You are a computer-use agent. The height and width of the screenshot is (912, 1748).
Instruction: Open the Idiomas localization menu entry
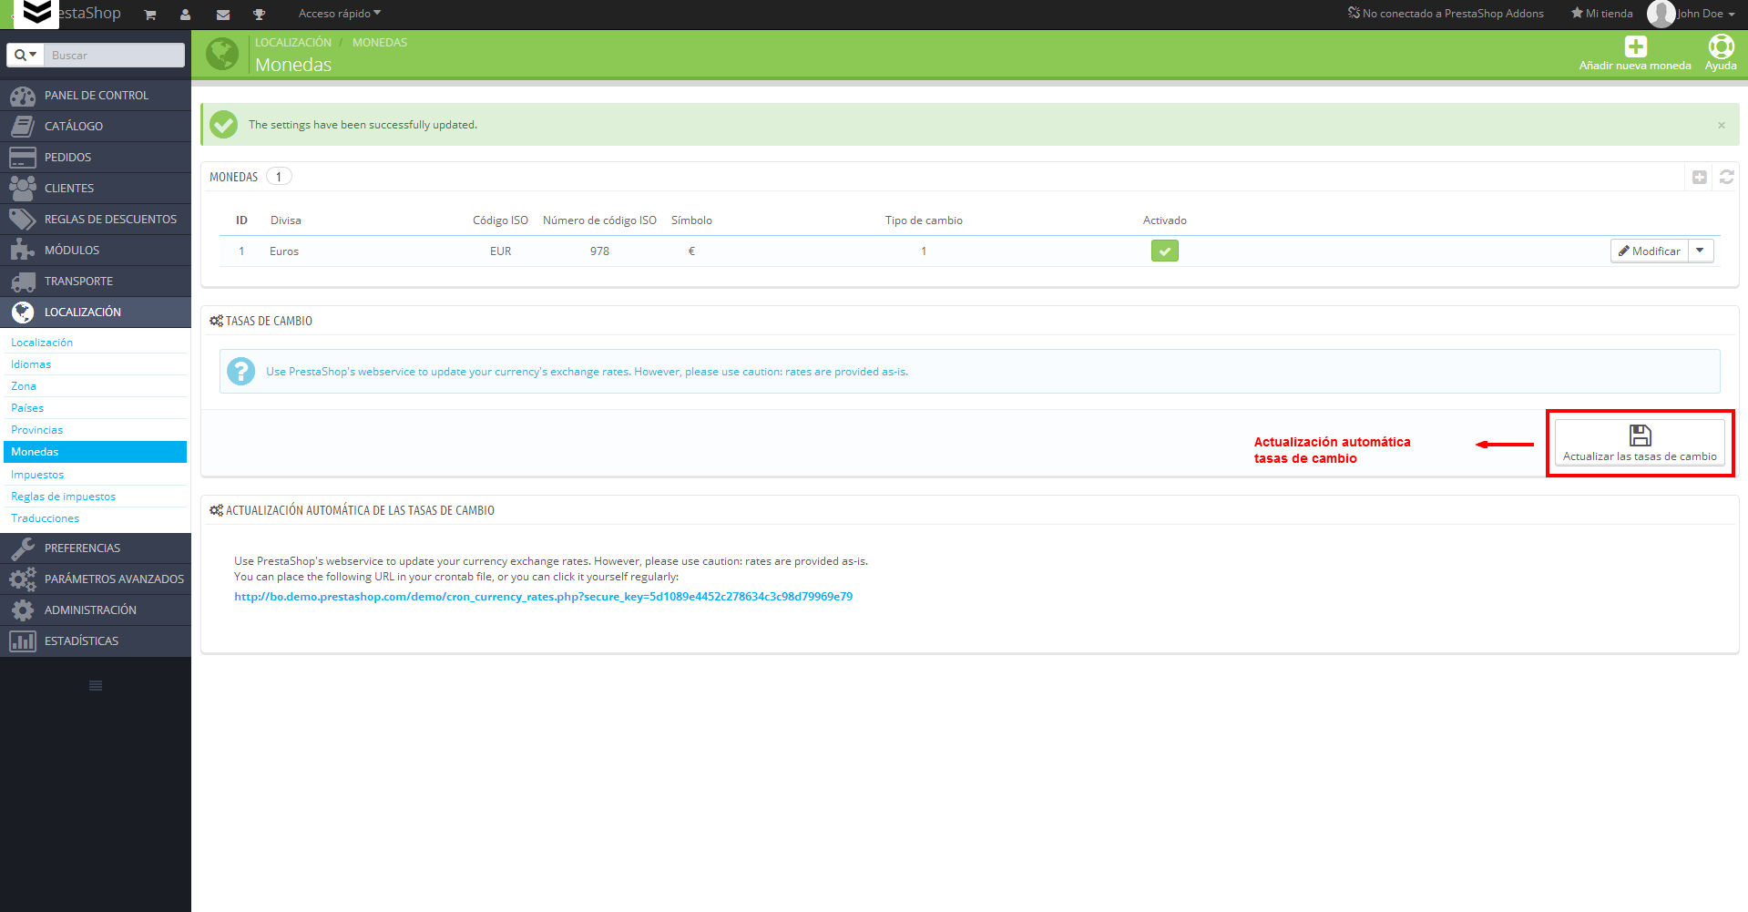pyautogui.click(x=30, y=364)
